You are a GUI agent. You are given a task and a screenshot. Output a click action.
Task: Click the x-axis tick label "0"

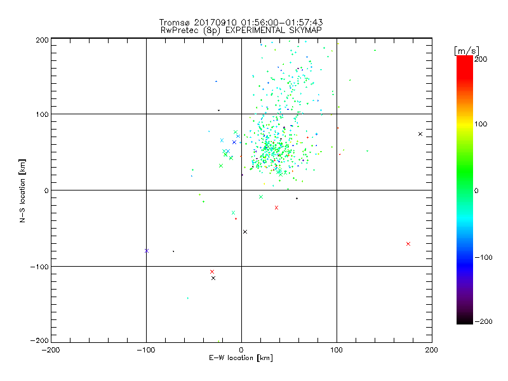pos(241,350)
